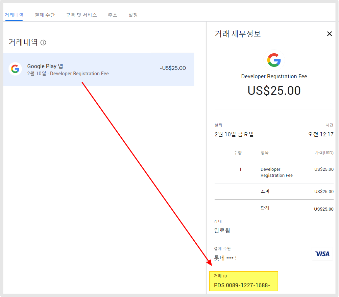Click the 가격(USD) column header
339x297 pixels.
coord(324,153)
